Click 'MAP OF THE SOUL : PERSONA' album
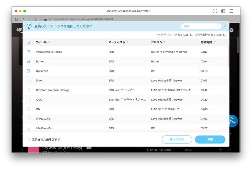The height and width of the screenshot is (169, 252). (171, 90)
